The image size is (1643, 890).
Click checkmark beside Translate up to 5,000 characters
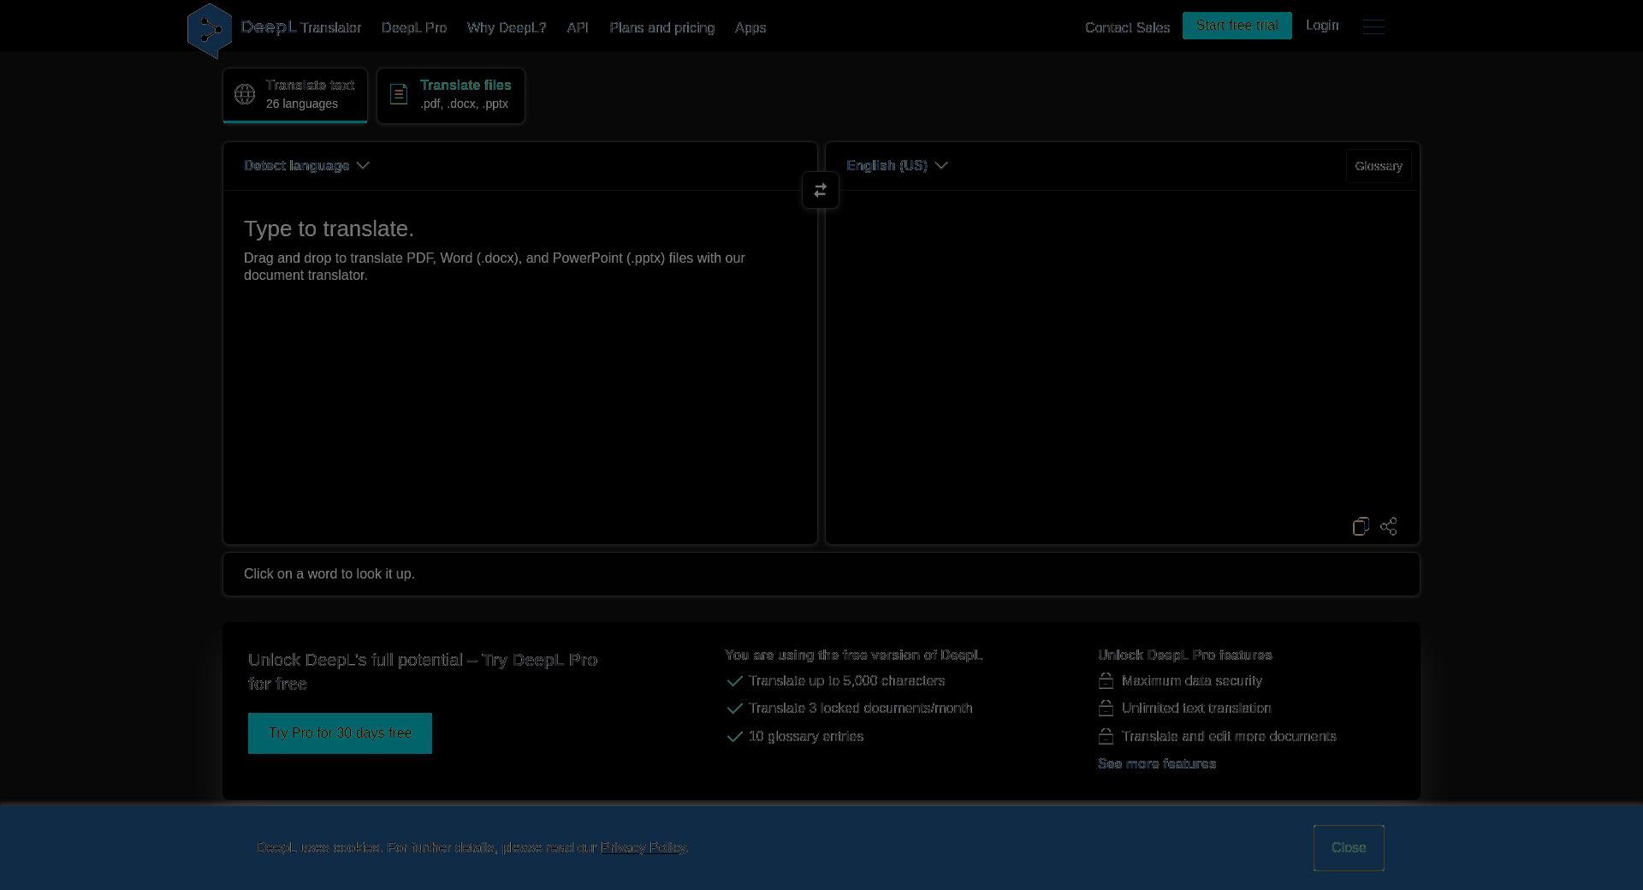(734, 681)
